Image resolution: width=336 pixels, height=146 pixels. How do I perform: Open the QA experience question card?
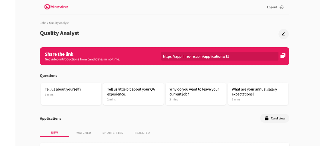pyautogui.click(x=133, y=94)
